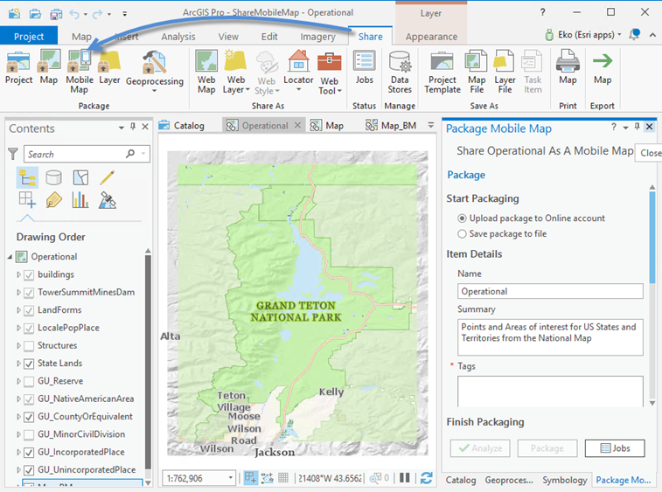This screenshot has height=492, width=662.
Task: Open the notifications bell
Action: [634, 34]
